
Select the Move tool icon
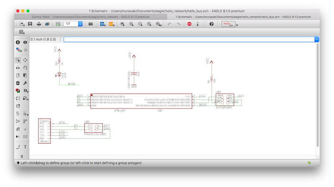(25, 60)
